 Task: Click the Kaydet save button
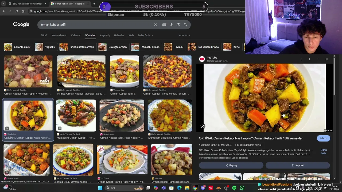tap(298, 165)
